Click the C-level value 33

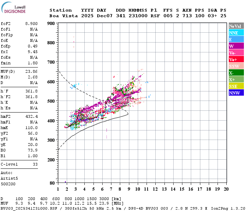35,164
